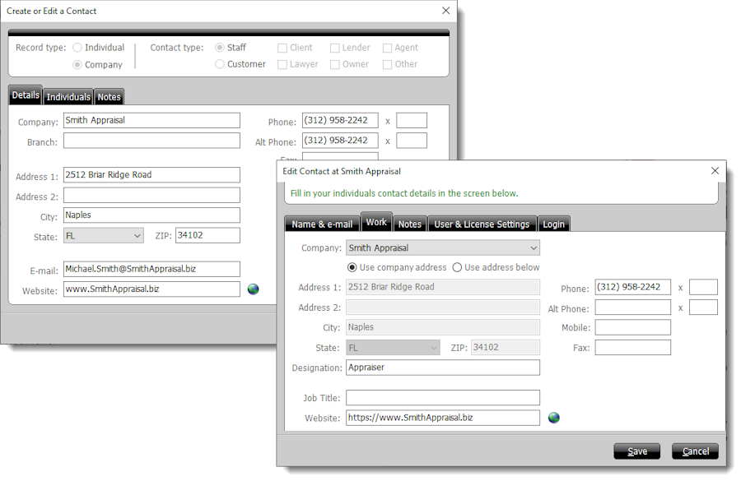Screen dimensions: 741x481
Task: Save the contact changes
Action: pyautogui.click(x=637, y=451)
